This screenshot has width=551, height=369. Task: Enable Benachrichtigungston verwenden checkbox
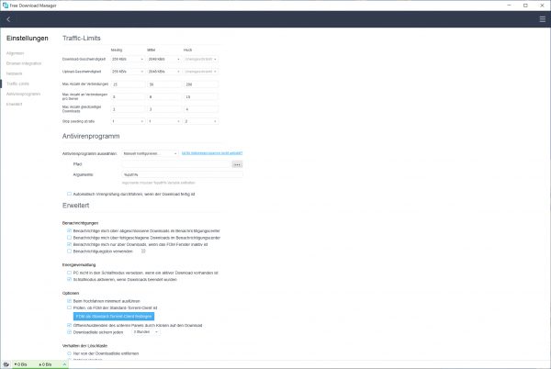(x=69, y=251)
